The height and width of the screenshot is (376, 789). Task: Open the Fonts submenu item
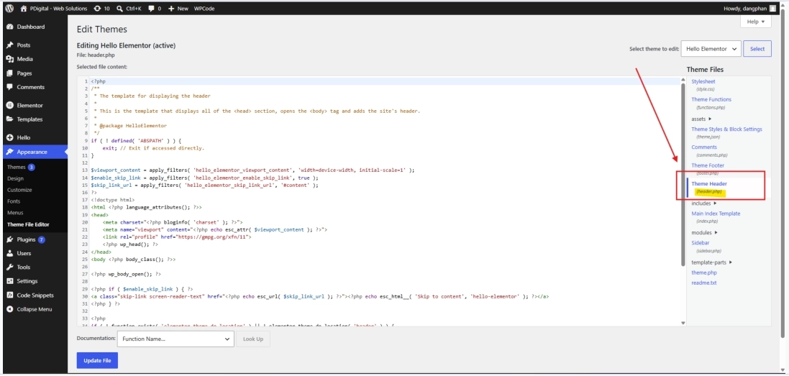coord(14,201)
